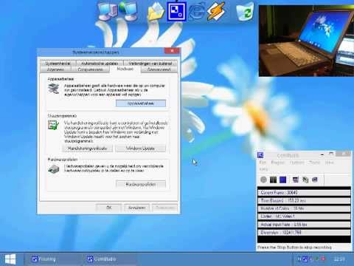Click the 'Press the Stop Button' status text
Screen dimensions: 354x266
point(294,247)
